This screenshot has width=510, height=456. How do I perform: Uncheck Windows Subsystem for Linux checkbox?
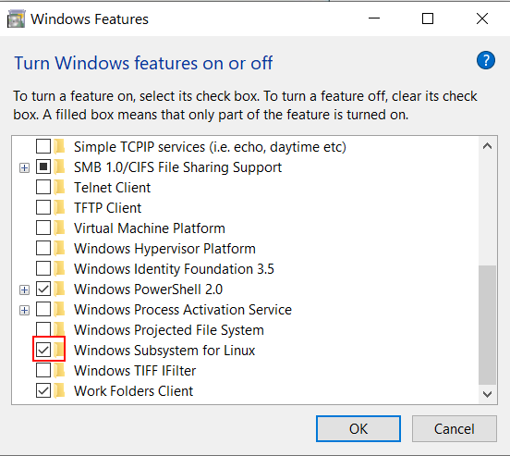click(x=43, y=351)
